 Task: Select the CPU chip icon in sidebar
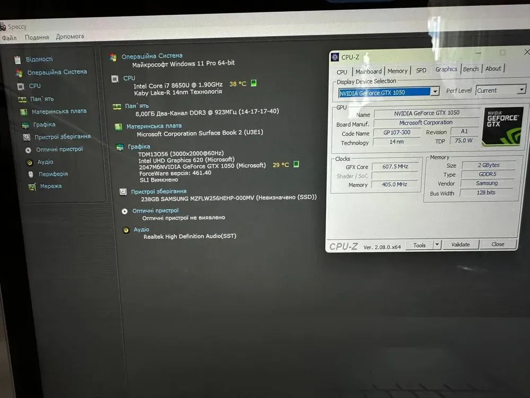click(21, 86)
